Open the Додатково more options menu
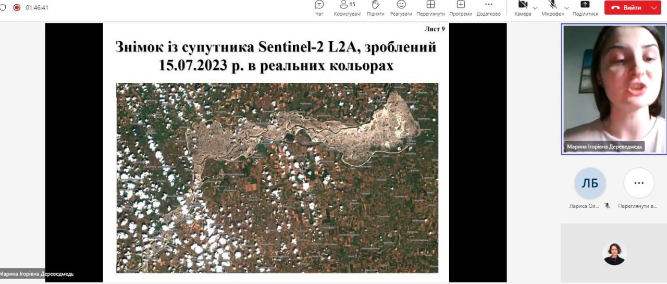This screenshot has height=284, width=667. click(488, 8)
